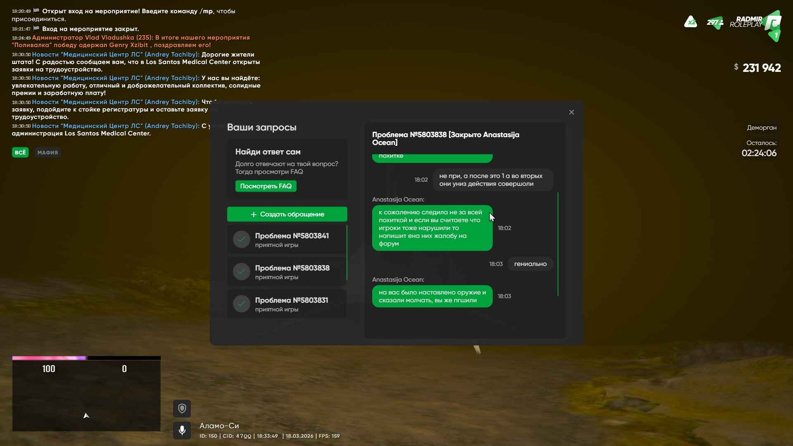This screenshot has width=793, height=446.
Task: Click checkmark icon of Проблема №5803838
Action: point(242,272)
